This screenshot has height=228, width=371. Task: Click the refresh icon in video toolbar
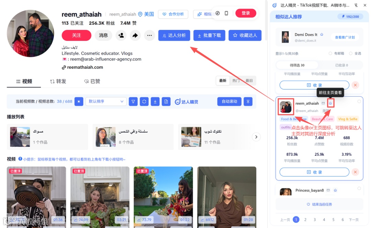144,101
